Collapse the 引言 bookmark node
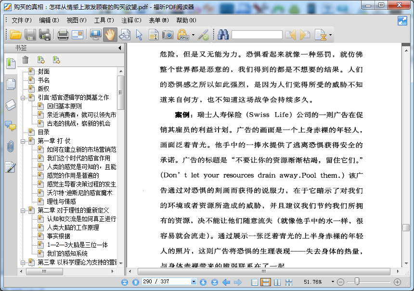Viewport: 414px width, 291px height. [x=23, y=98]
